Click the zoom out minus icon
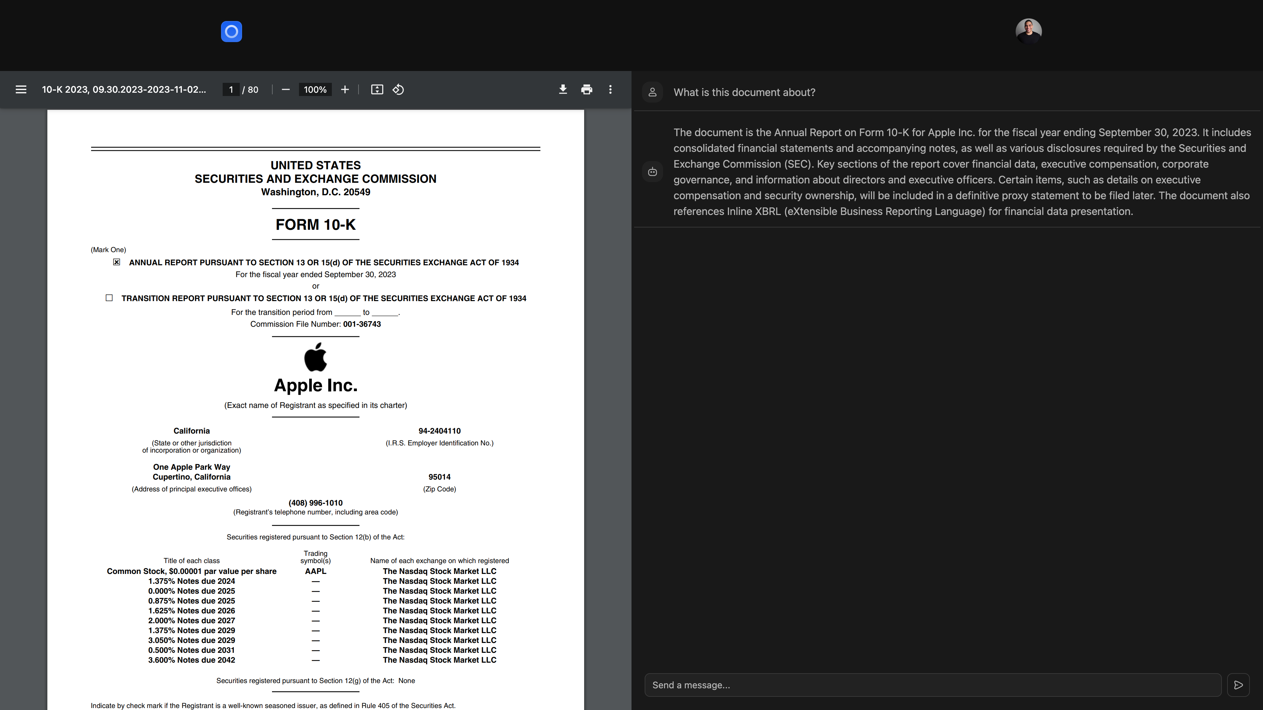 tap(286, 90)
